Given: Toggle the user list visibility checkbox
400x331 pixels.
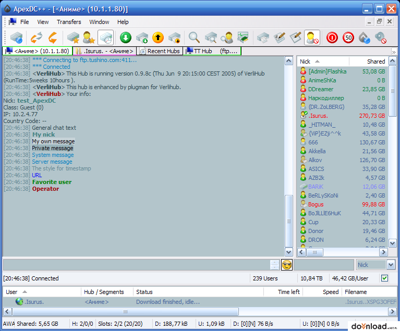Looking at the screenshot, I should [x=384, y=278].
